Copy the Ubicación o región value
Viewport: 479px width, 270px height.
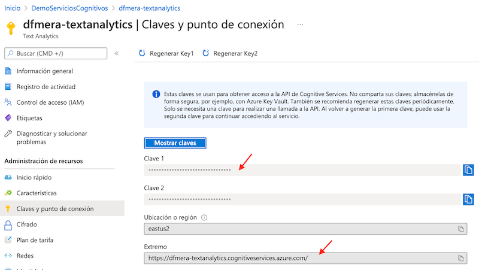[460, 229]
